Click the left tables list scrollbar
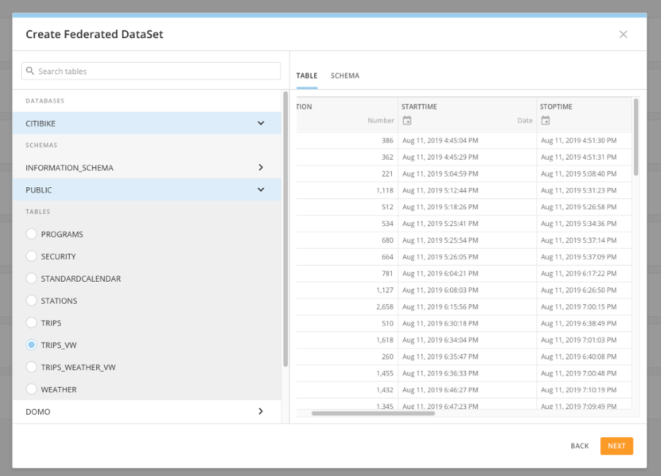Screen dimensions: 661x476 285,229
